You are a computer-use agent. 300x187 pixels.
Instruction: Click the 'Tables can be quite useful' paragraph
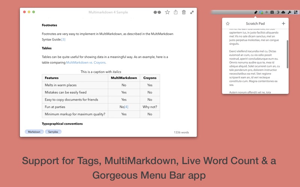[105, 59]
